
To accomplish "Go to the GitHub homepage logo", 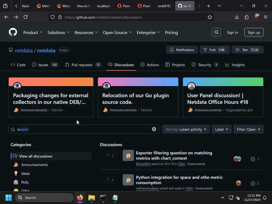I will (x=13, y=32).
